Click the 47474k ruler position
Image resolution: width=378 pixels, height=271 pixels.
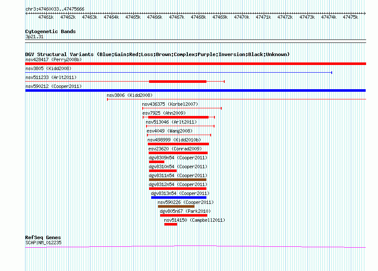click(x=329, y=17)
